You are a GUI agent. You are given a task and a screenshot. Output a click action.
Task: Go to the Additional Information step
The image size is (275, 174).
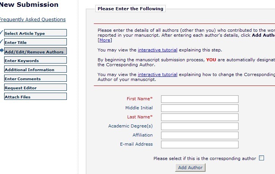(35, 70)
